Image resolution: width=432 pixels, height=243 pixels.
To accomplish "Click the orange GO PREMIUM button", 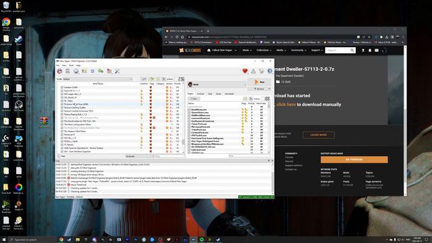I will 354,159.
